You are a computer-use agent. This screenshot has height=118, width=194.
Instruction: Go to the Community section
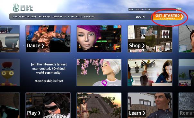(59, 17)
